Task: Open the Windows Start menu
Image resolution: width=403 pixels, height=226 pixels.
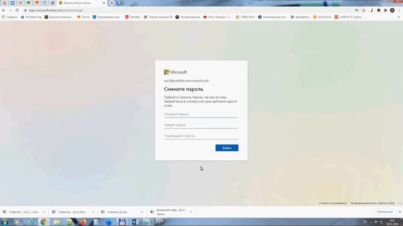Action: pos(4,222)
